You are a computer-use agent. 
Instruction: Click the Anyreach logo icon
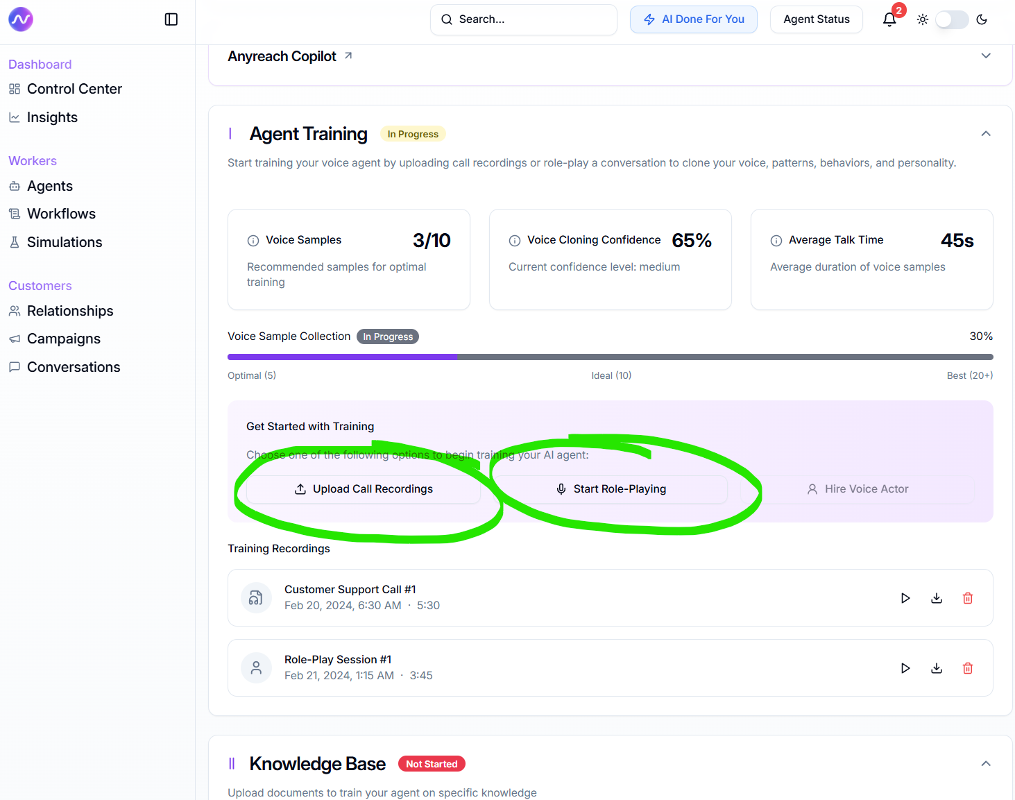coord(21,19)
